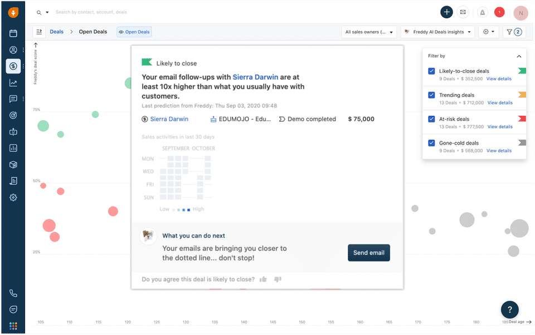The width and height of the screenshot is (535, 335).
Task: Open Contacts person icon in sidebar
Action: point(13,50)
